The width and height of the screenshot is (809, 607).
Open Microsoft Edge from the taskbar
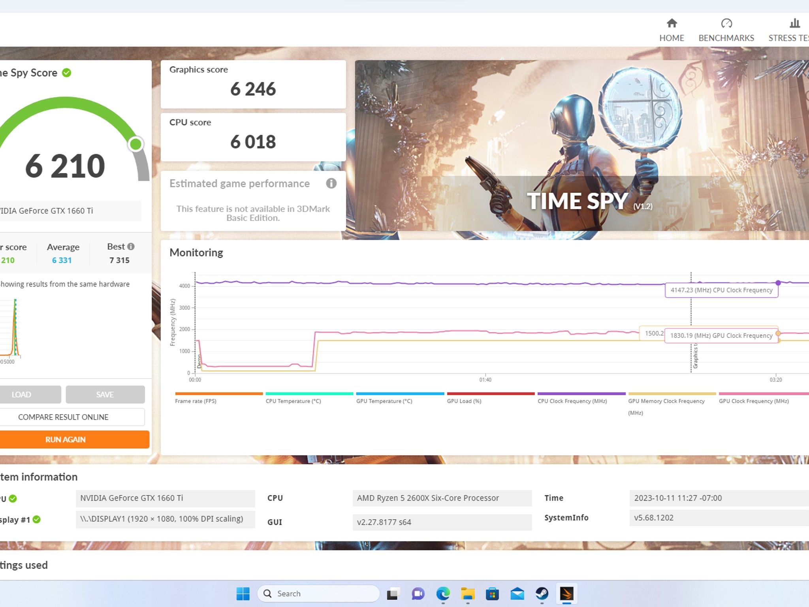(443, 594)
